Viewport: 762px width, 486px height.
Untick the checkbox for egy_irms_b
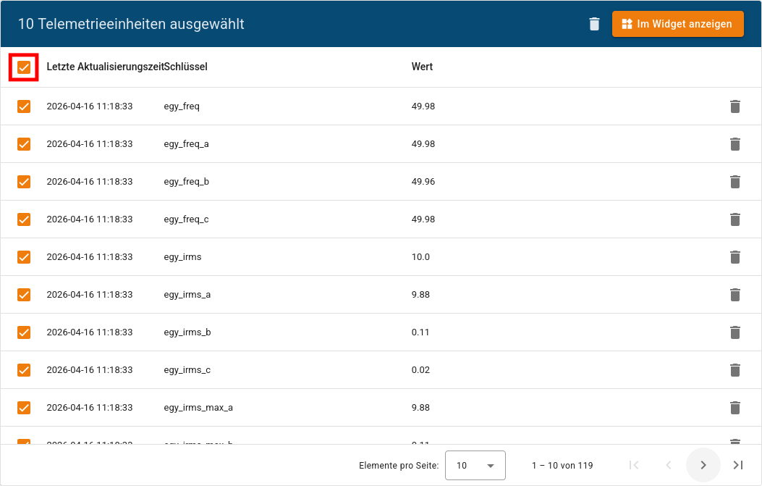[x=24, y=332]
